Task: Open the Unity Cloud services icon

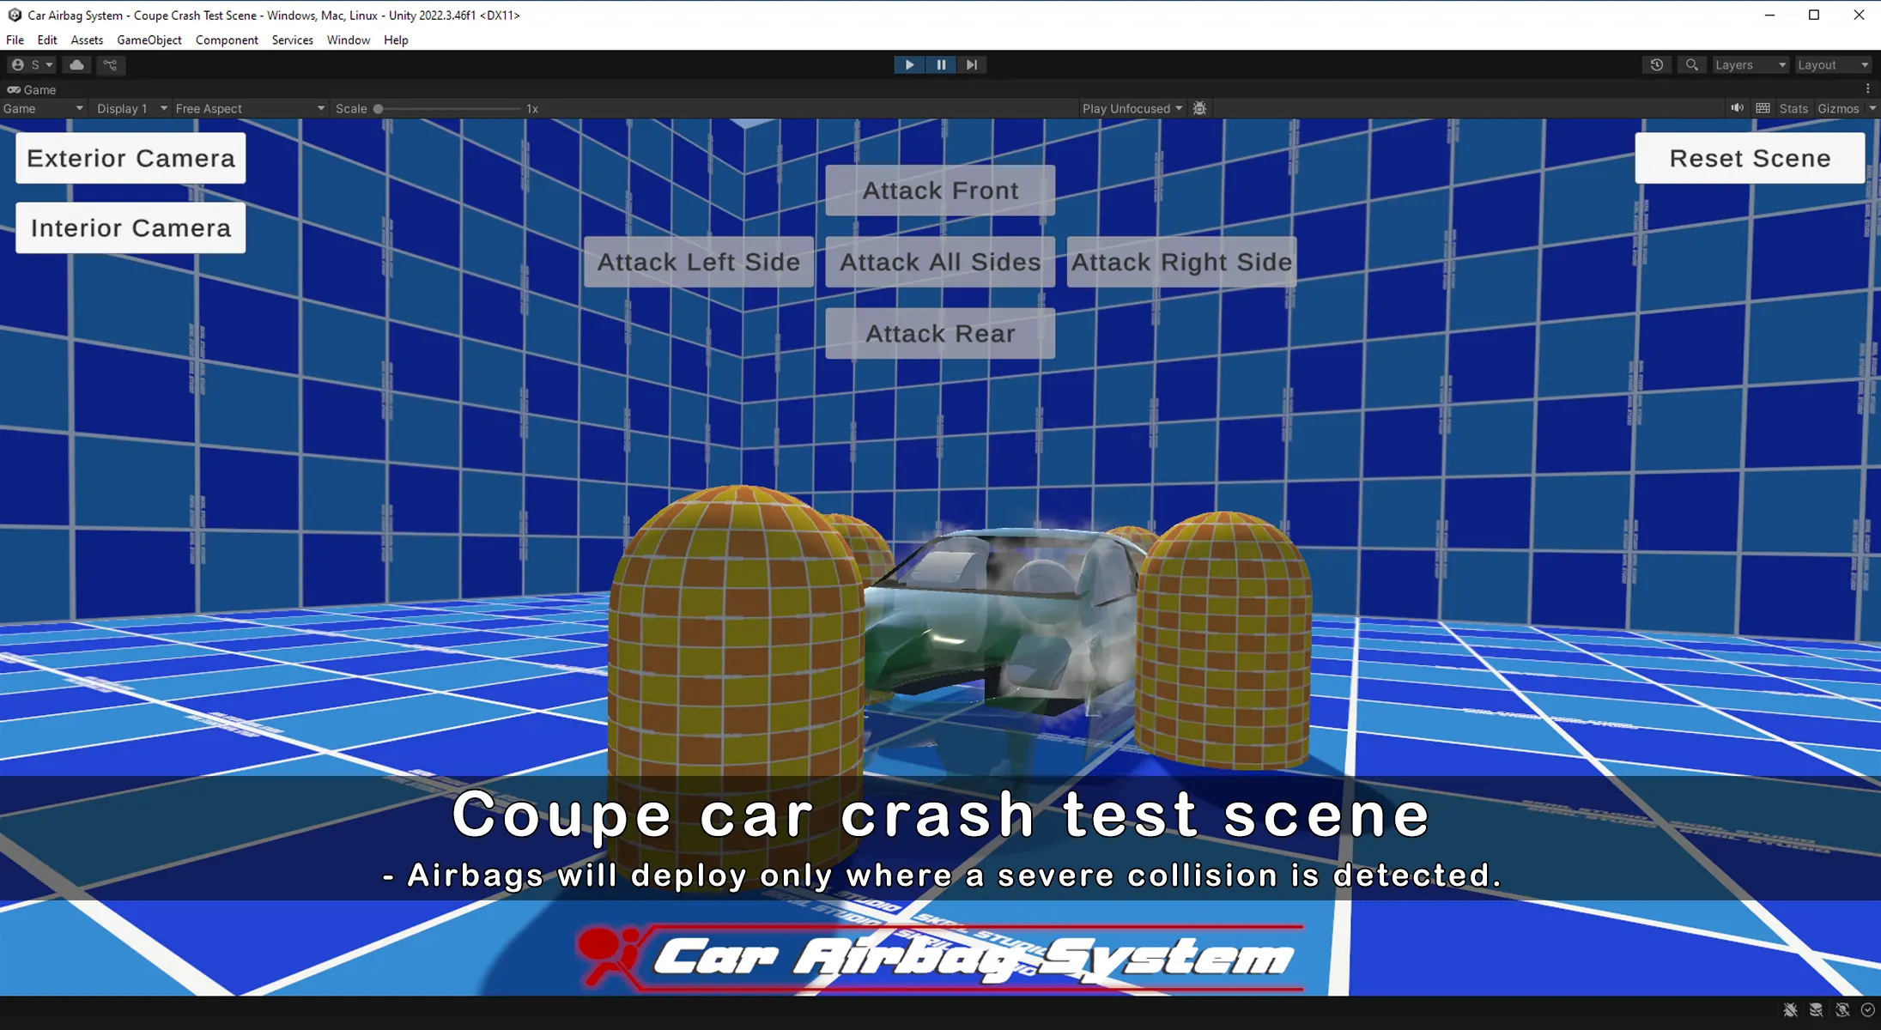Action: tap(76, 65)
